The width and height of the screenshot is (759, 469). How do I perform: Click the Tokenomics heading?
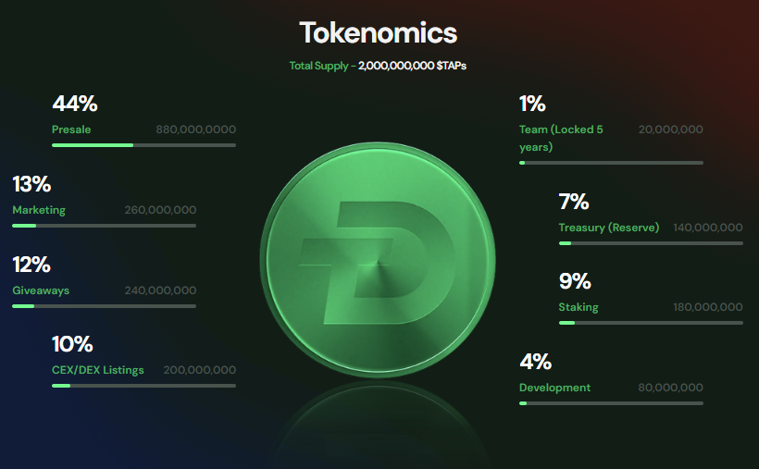(378, 33)
